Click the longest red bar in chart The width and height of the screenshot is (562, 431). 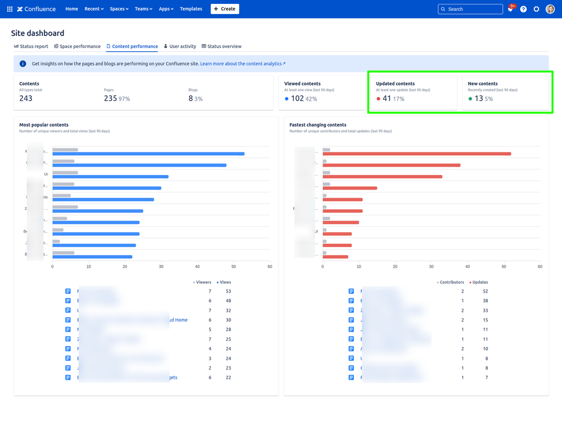point(416,154)
